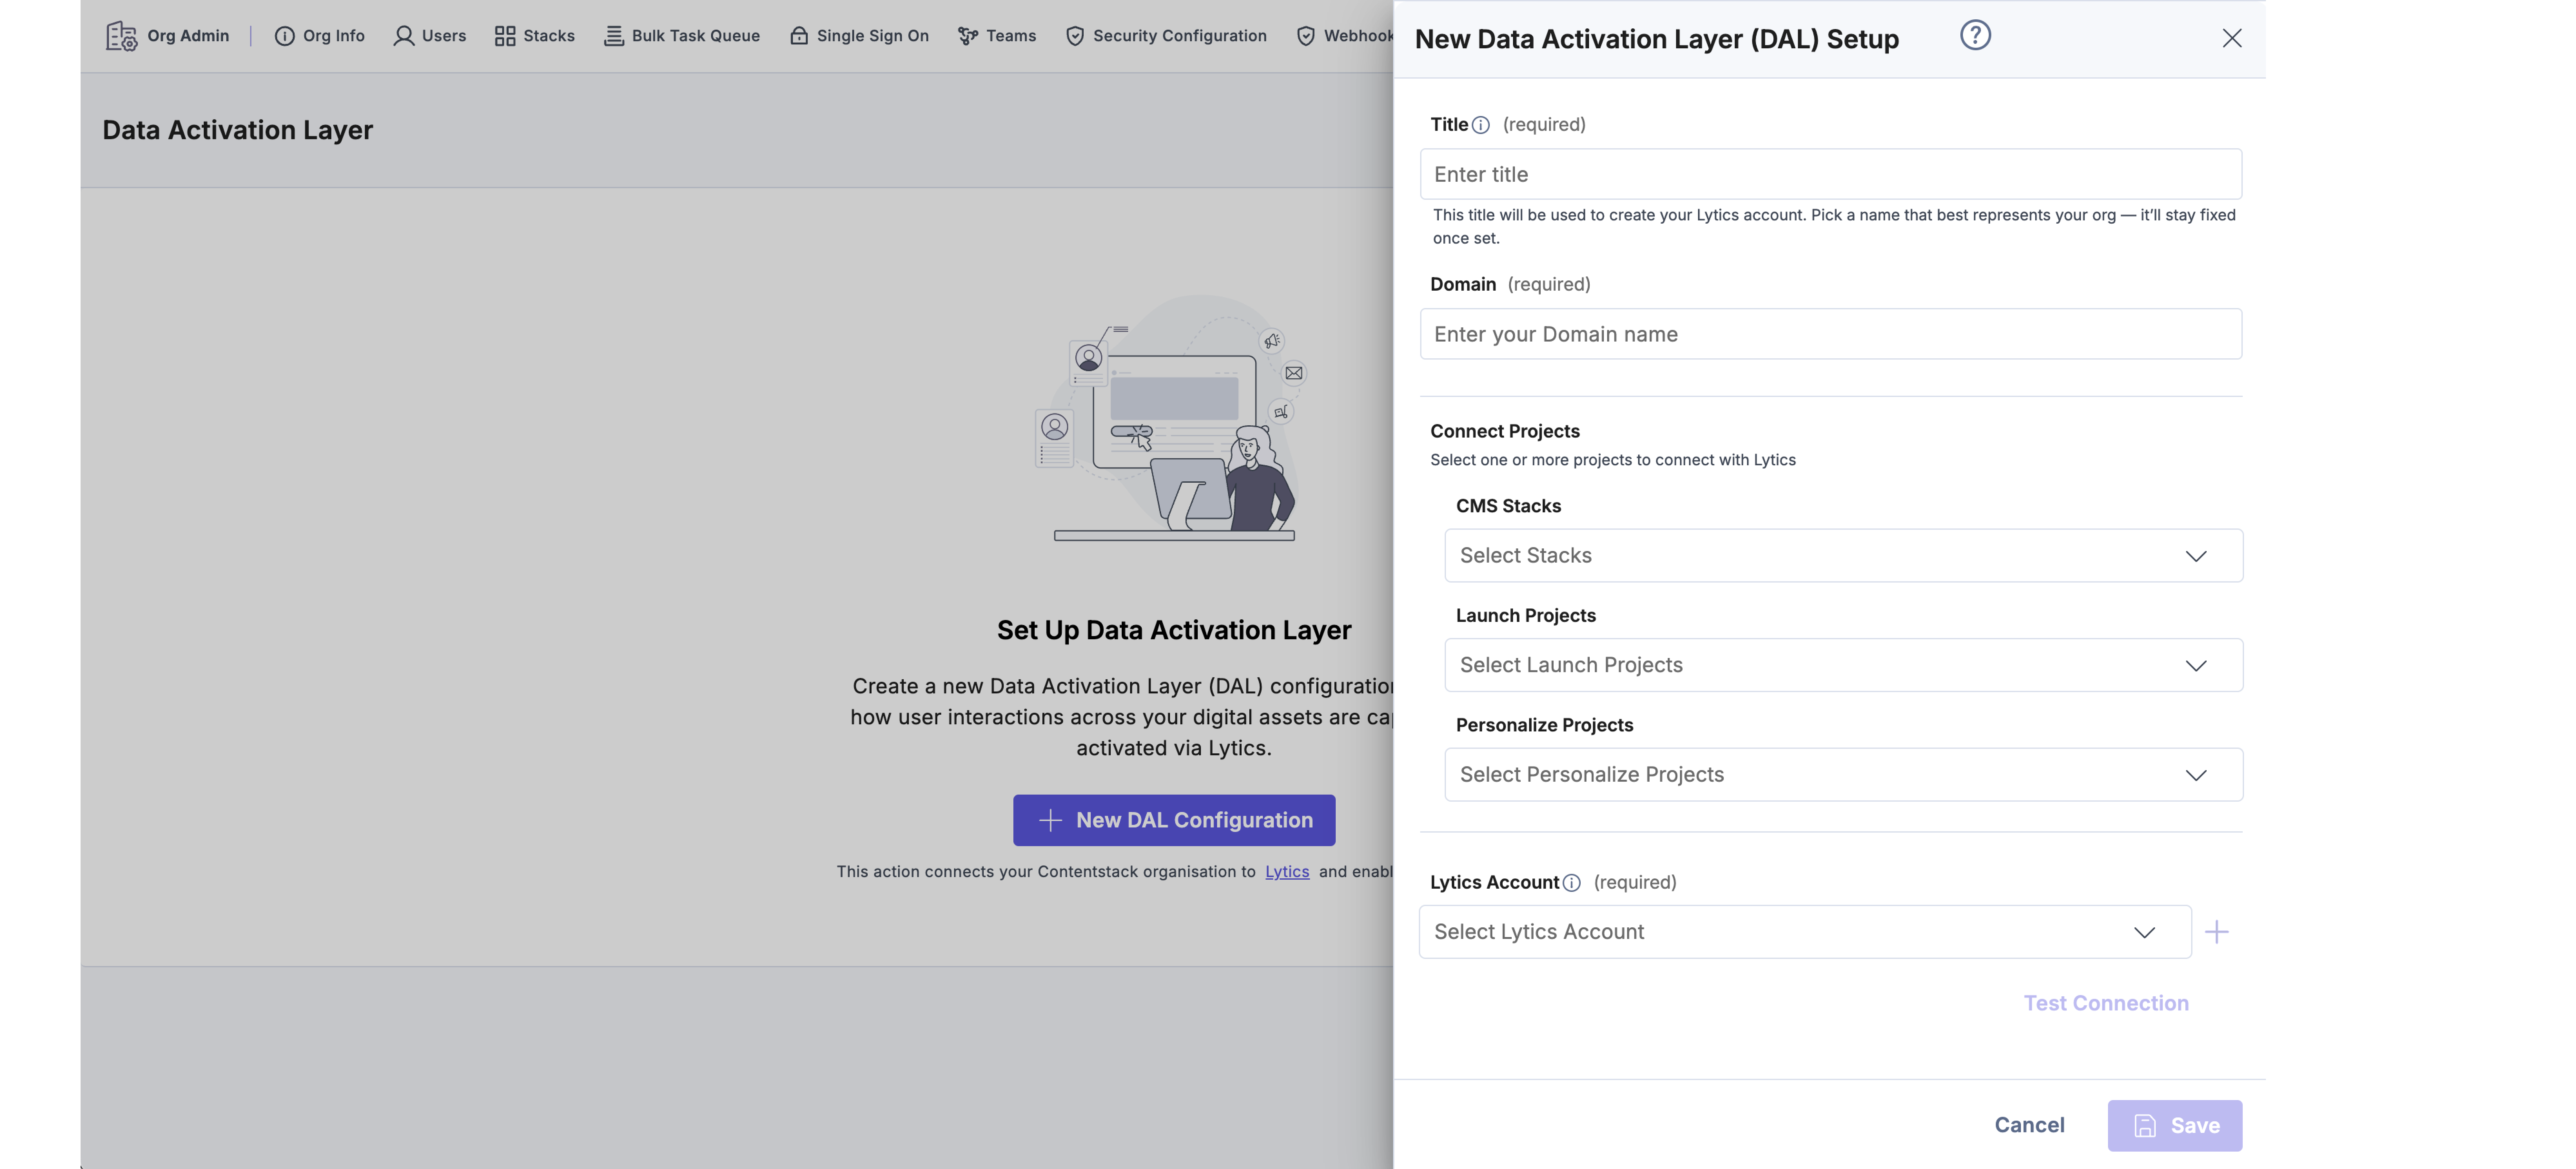Image resolution: width=2576 pixels, height=1169 pixels.
Task: Focus the Enter title input field
Action: point(1830,174)
